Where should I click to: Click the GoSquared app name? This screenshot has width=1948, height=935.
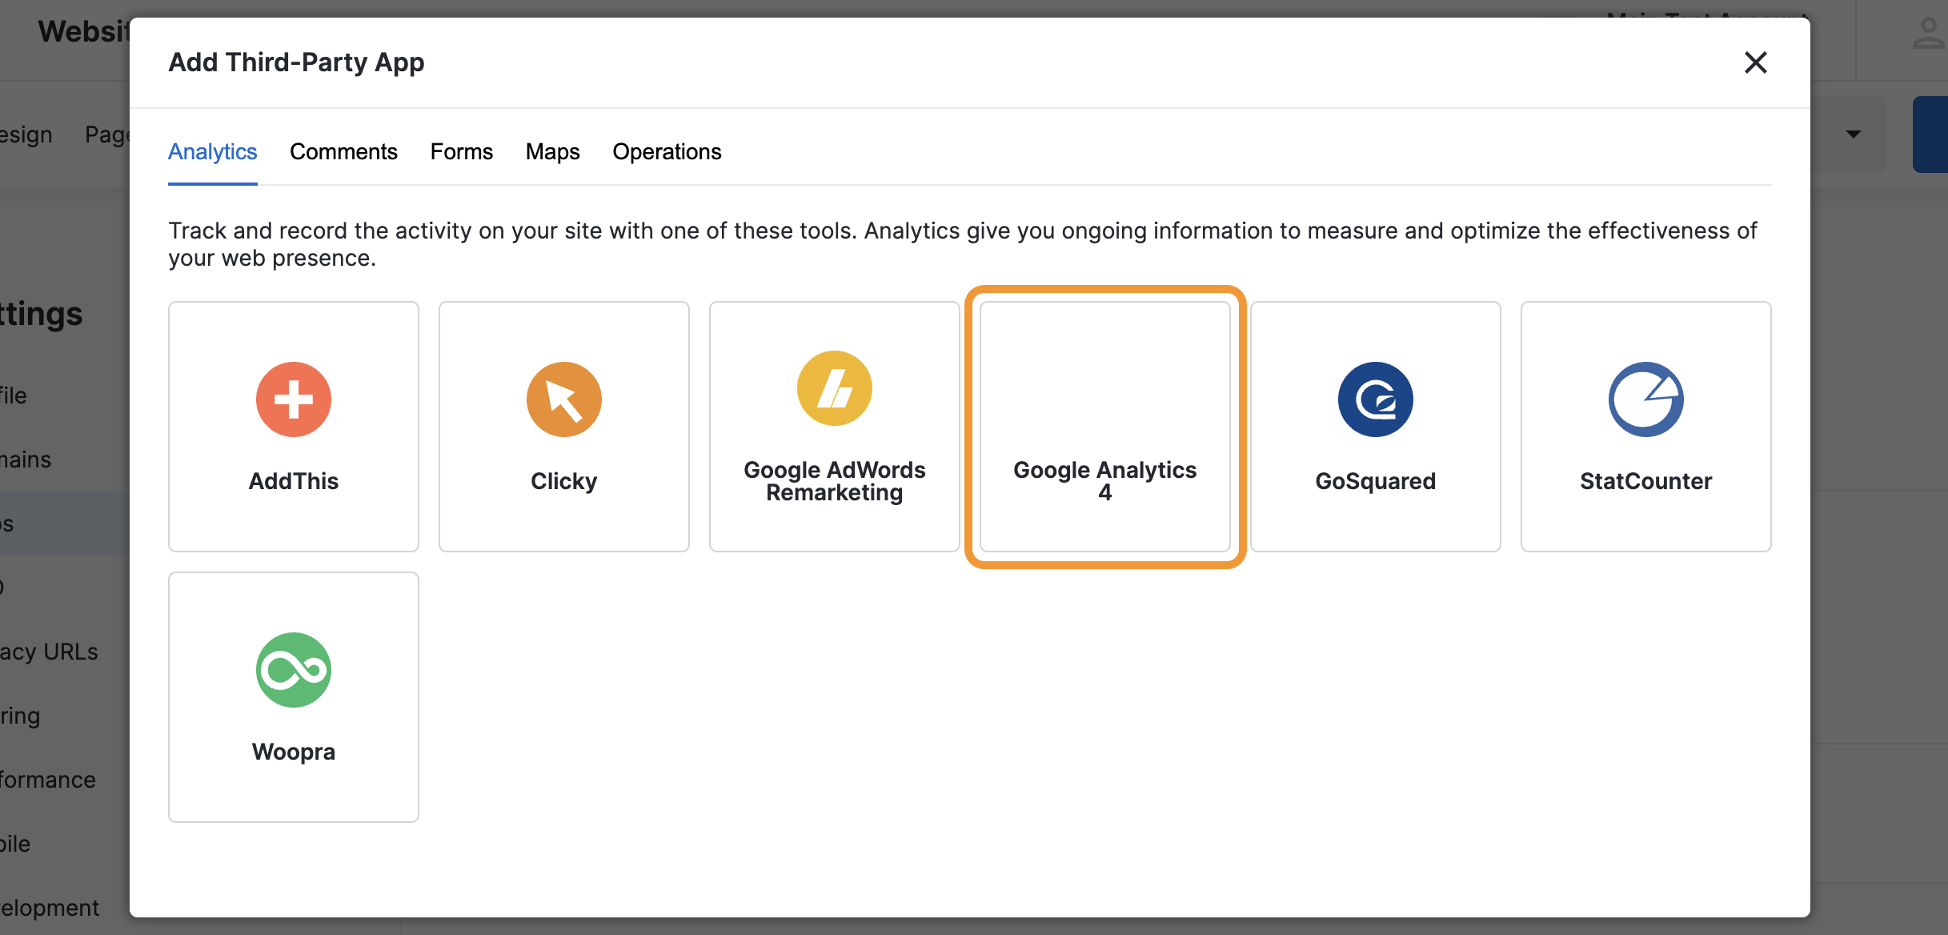[x=1375, y=481]
